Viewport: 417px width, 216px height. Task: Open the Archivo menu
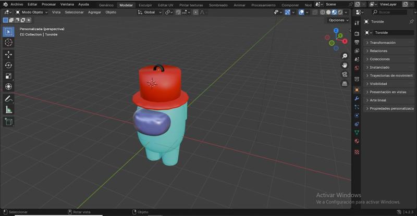click(x=17, y=4)
